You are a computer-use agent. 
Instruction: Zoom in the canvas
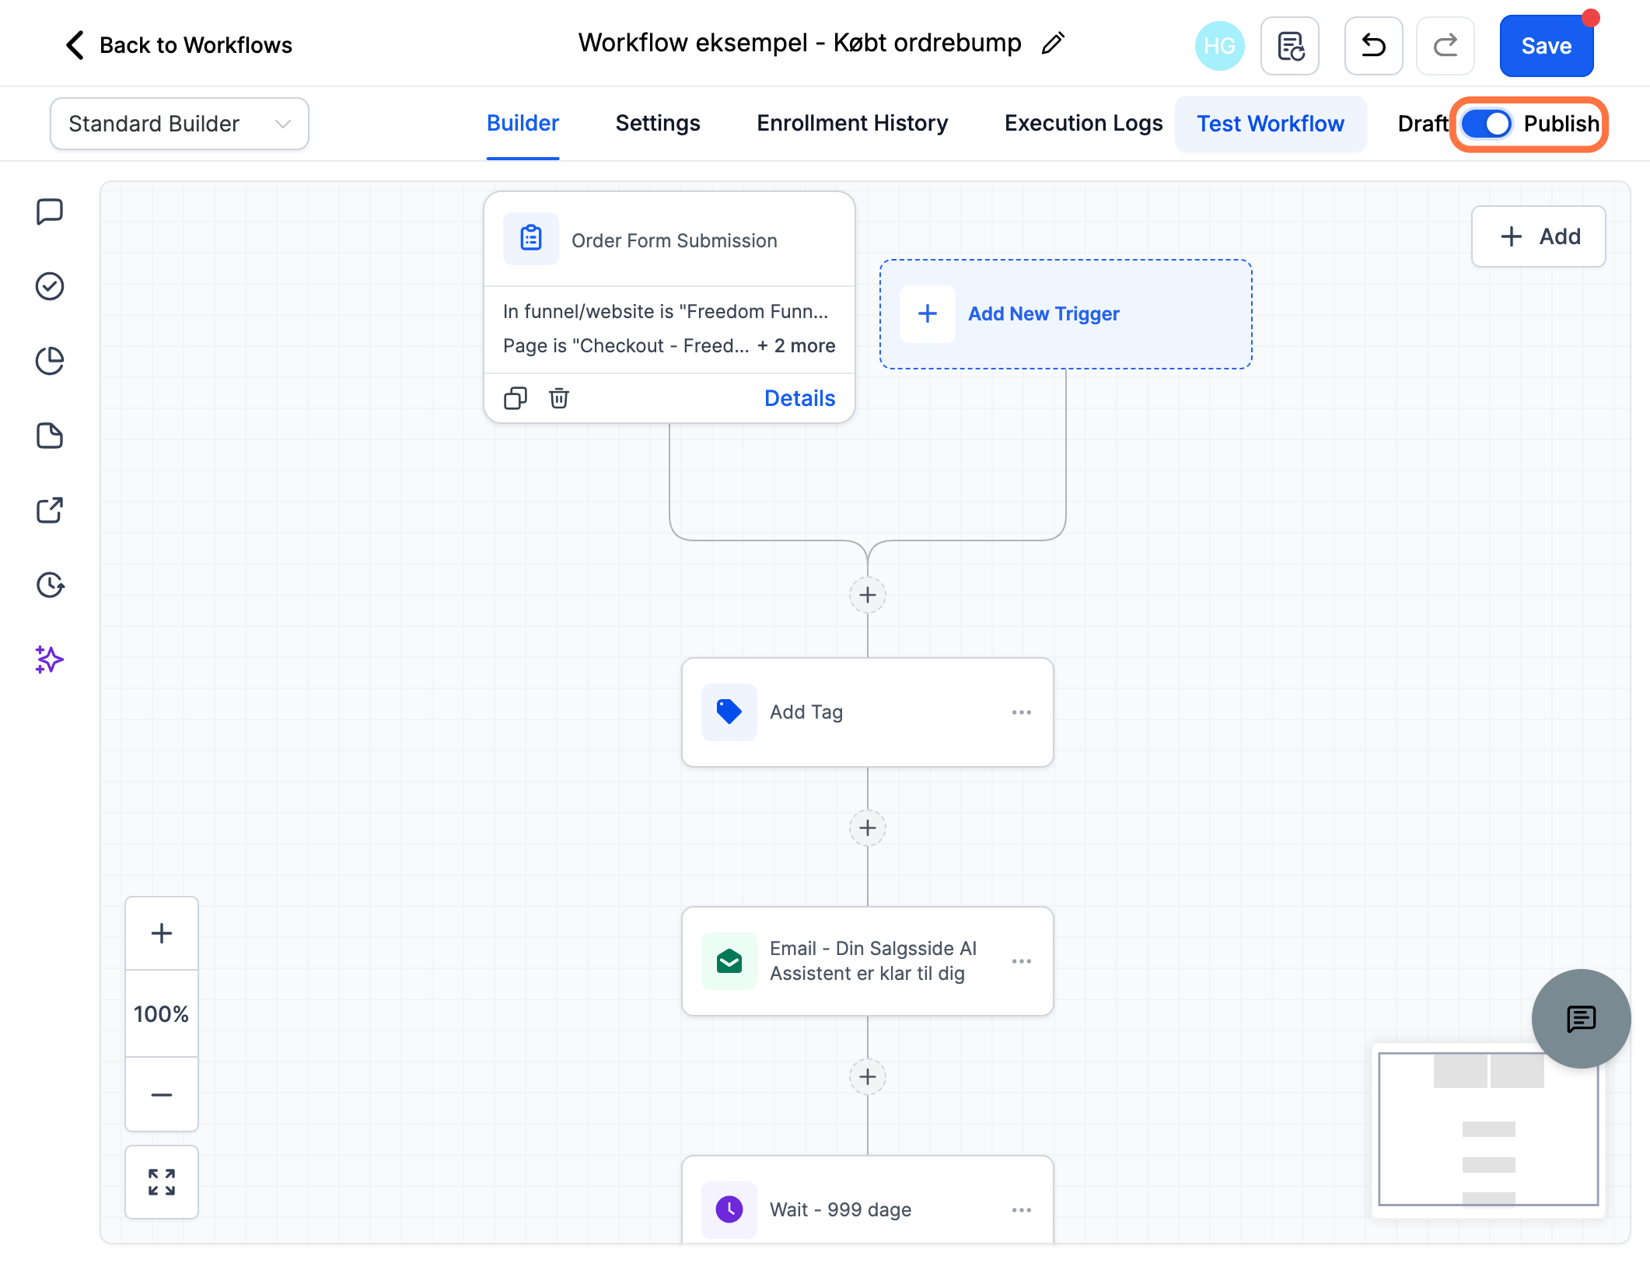coord(162,933)
